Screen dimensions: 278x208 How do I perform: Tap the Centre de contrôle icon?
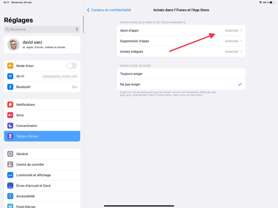[x=10, y=165]
